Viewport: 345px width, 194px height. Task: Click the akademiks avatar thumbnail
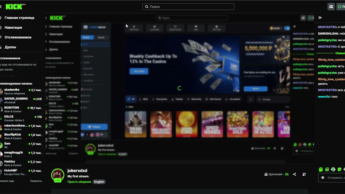(1, 92)
